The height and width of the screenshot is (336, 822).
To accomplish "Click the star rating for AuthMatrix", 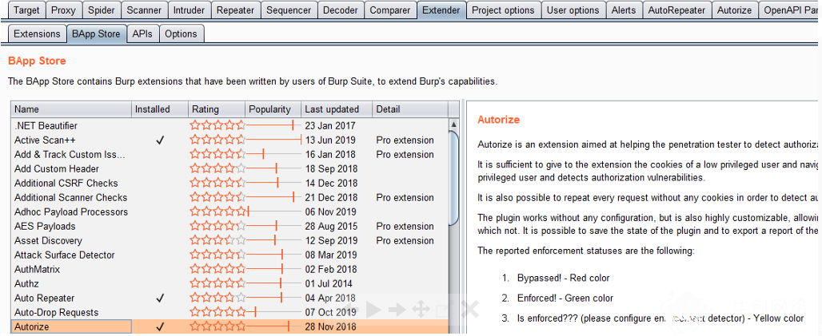I will (x=217, y=270).
